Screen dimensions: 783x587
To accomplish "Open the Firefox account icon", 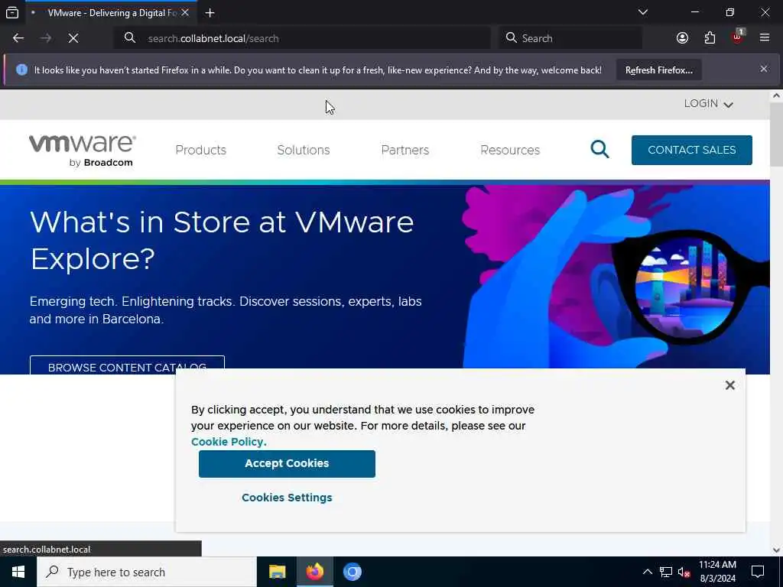I will click(x=682, y=38).
